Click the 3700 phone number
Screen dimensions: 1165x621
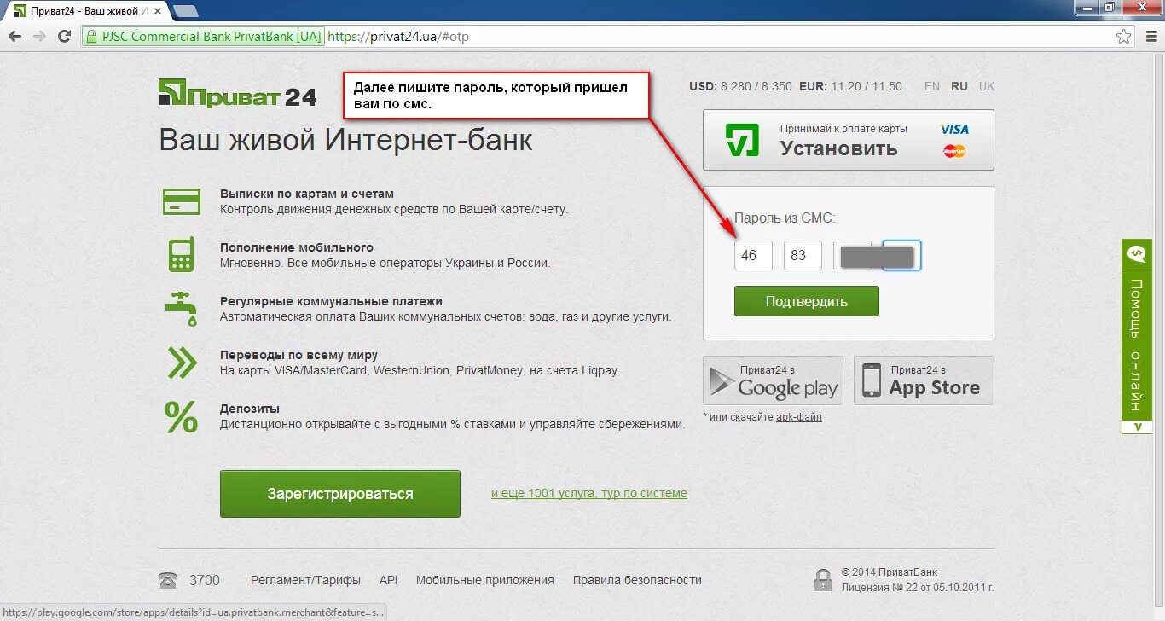coord(205,580)
